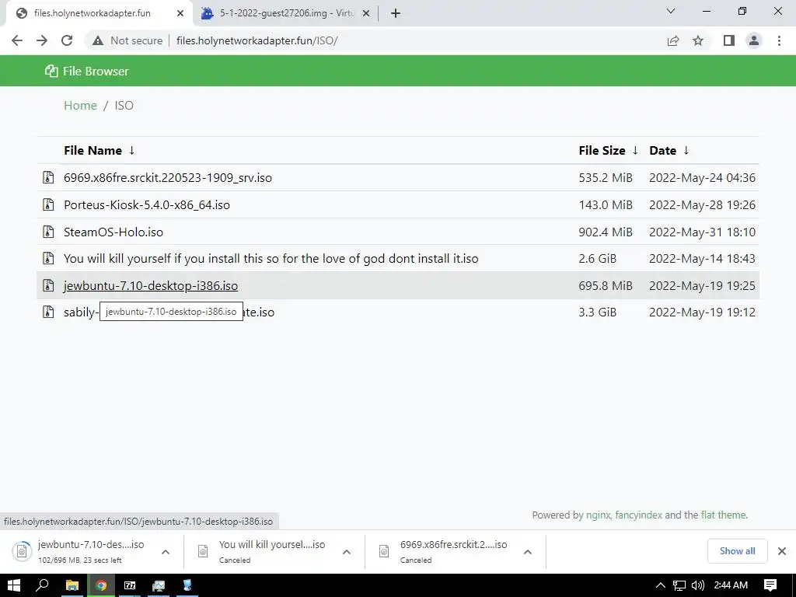The image size is (796, 597).
Task: Reload the current page
Action: click(67, 40)
